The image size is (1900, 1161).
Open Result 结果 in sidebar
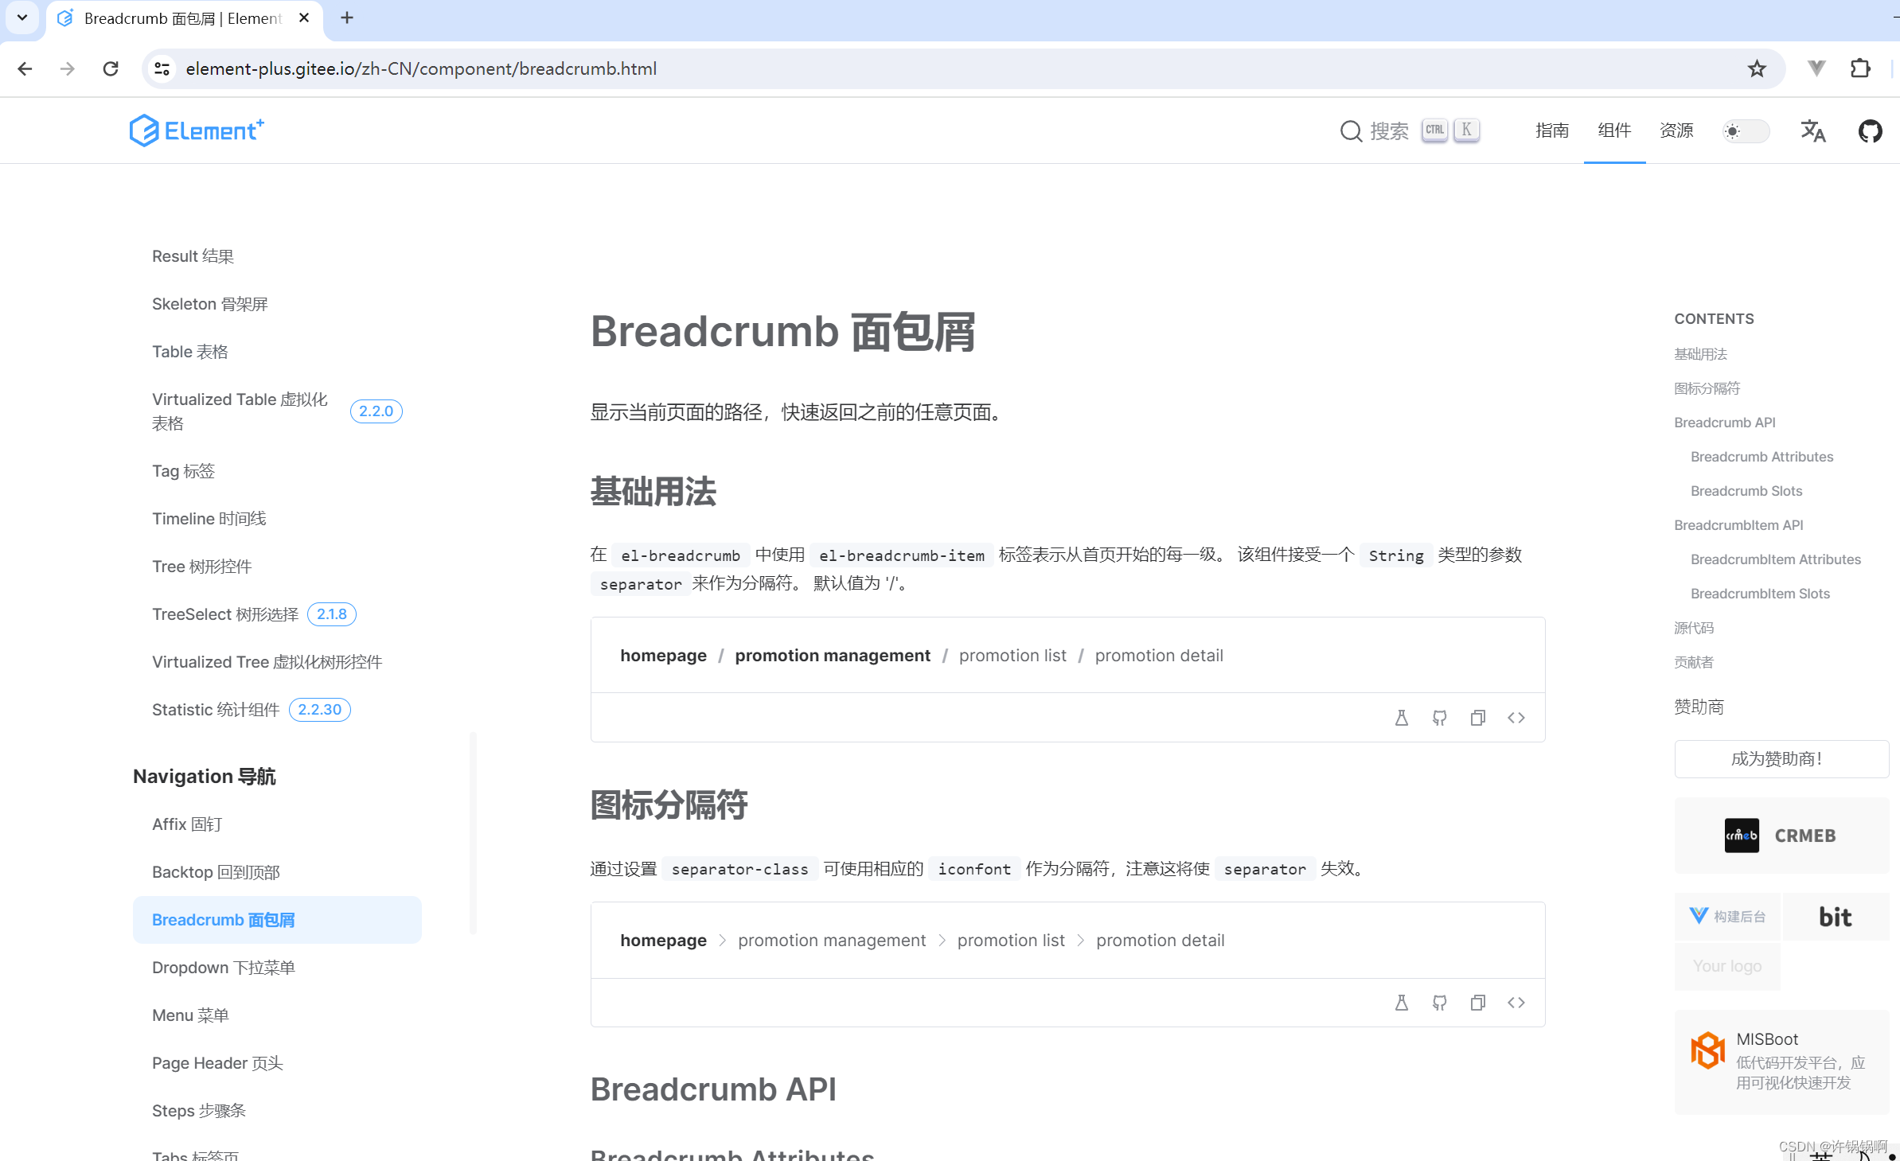tap(193, 256)
